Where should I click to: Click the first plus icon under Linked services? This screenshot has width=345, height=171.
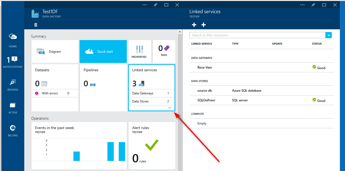click(x=194, y=25)
